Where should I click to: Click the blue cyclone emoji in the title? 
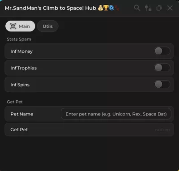[x=111, y=8]
